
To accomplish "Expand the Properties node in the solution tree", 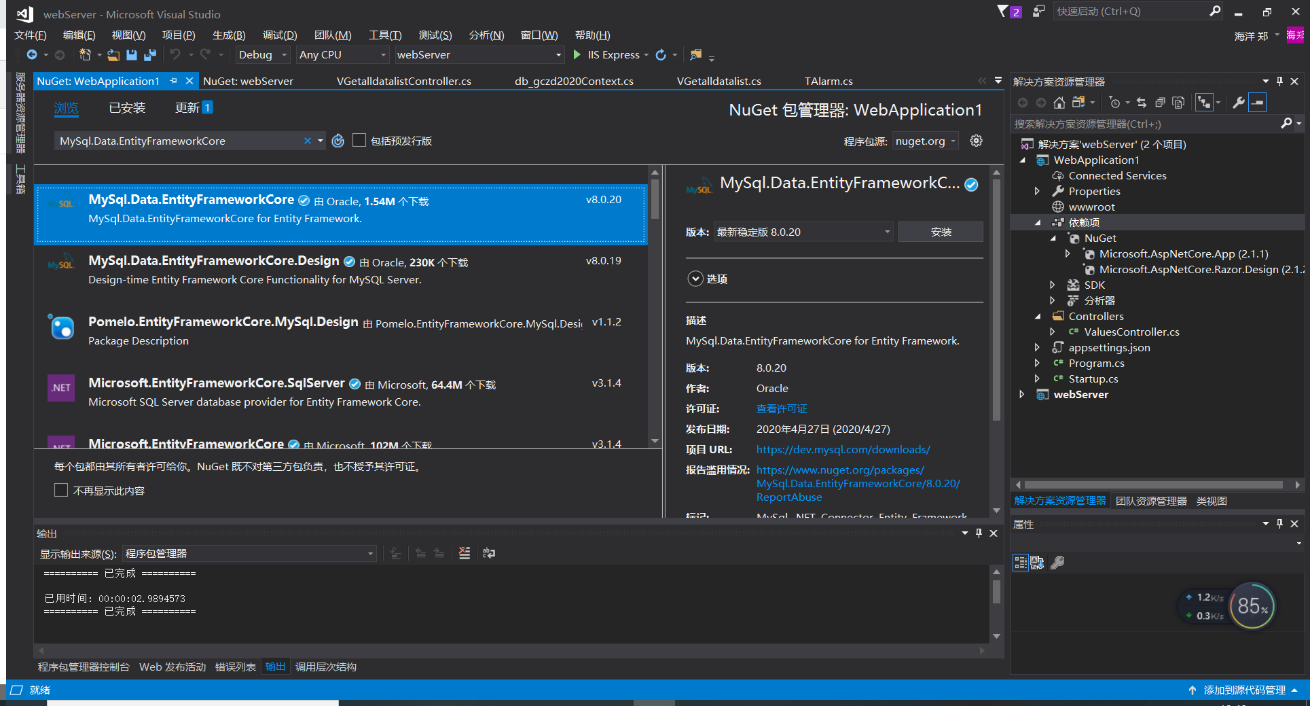I will point(1038,192).
